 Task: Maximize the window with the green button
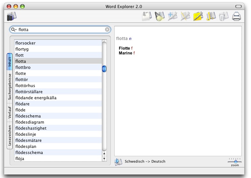click(22, 6)
